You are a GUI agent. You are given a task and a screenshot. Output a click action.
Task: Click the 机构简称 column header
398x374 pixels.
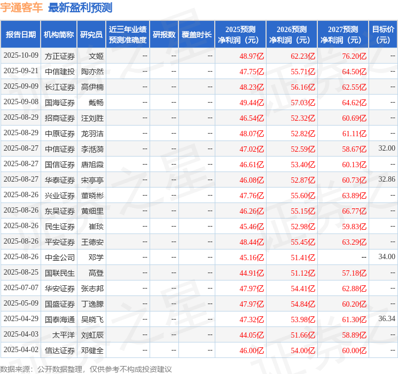click(x=59, y=35)
